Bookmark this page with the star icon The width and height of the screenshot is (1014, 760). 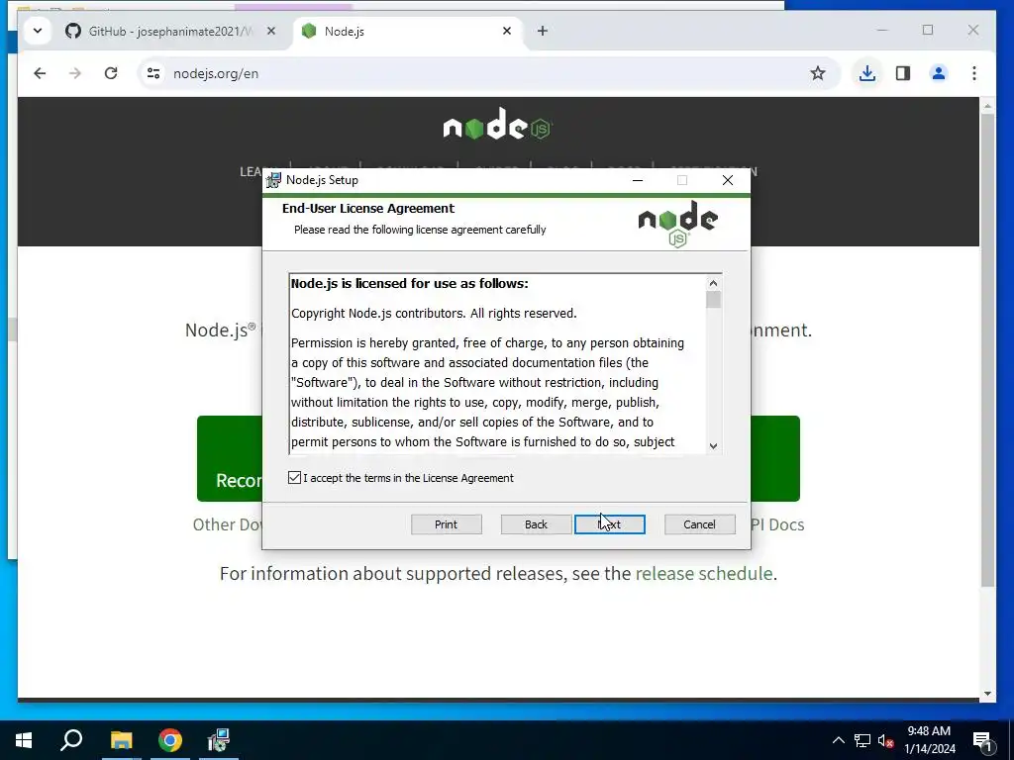[817, 73]
